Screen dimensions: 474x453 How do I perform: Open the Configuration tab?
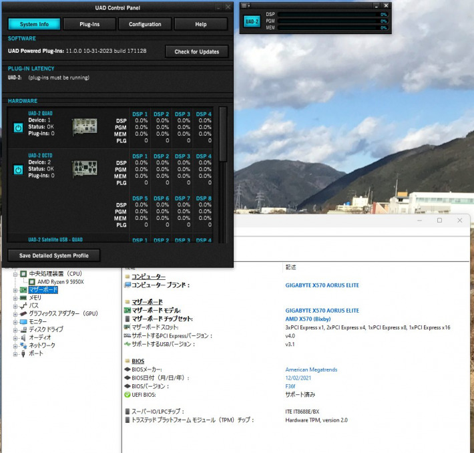pos(145,24)
